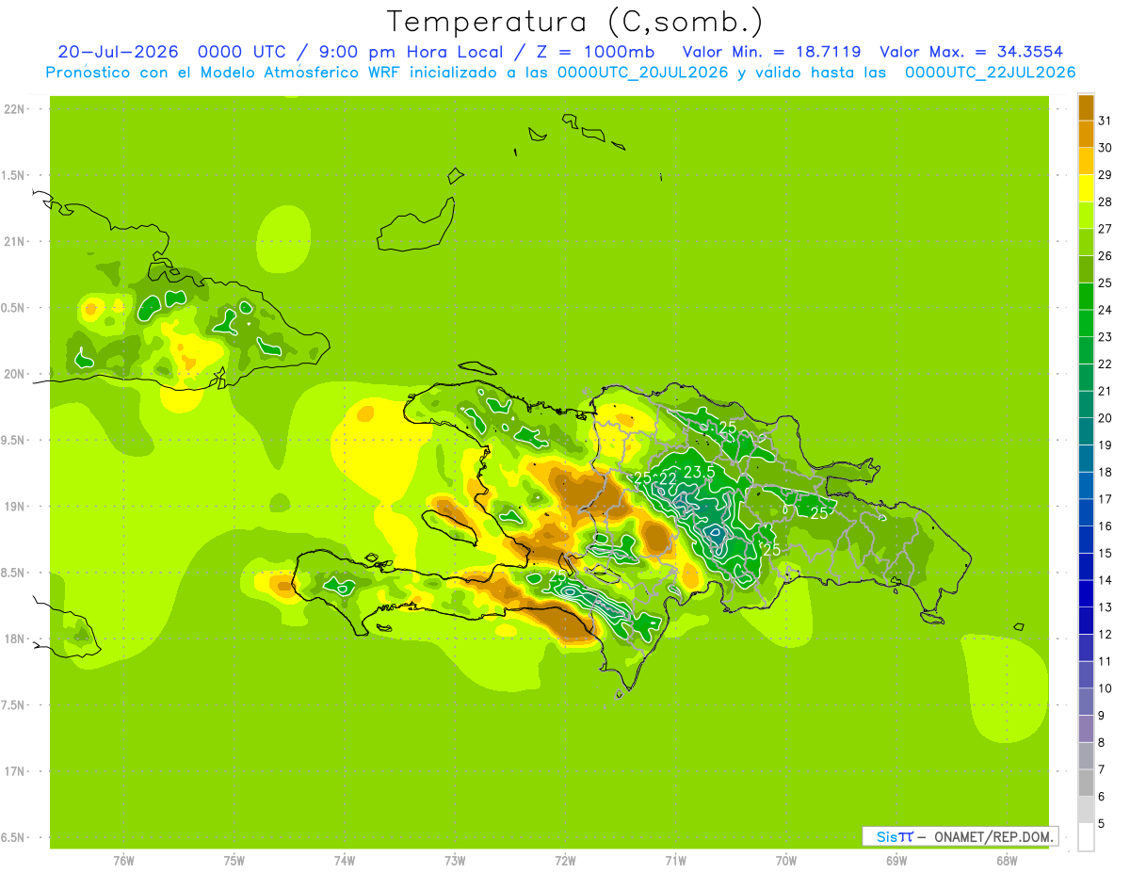Image resolution: width=1130 pixels, height=873 pixels.
Task: Click legend value 20
Action: click(1106, 417)
